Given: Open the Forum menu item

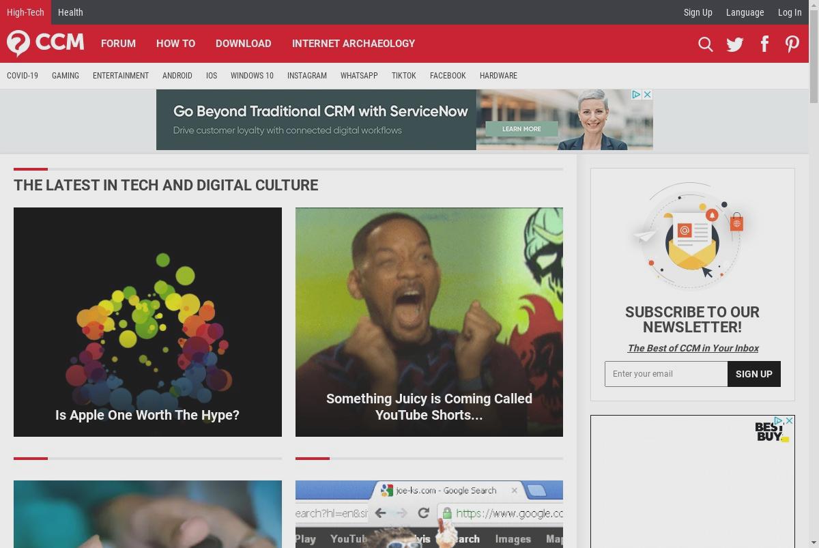Looking at the screenshot, I should point(118,43).
